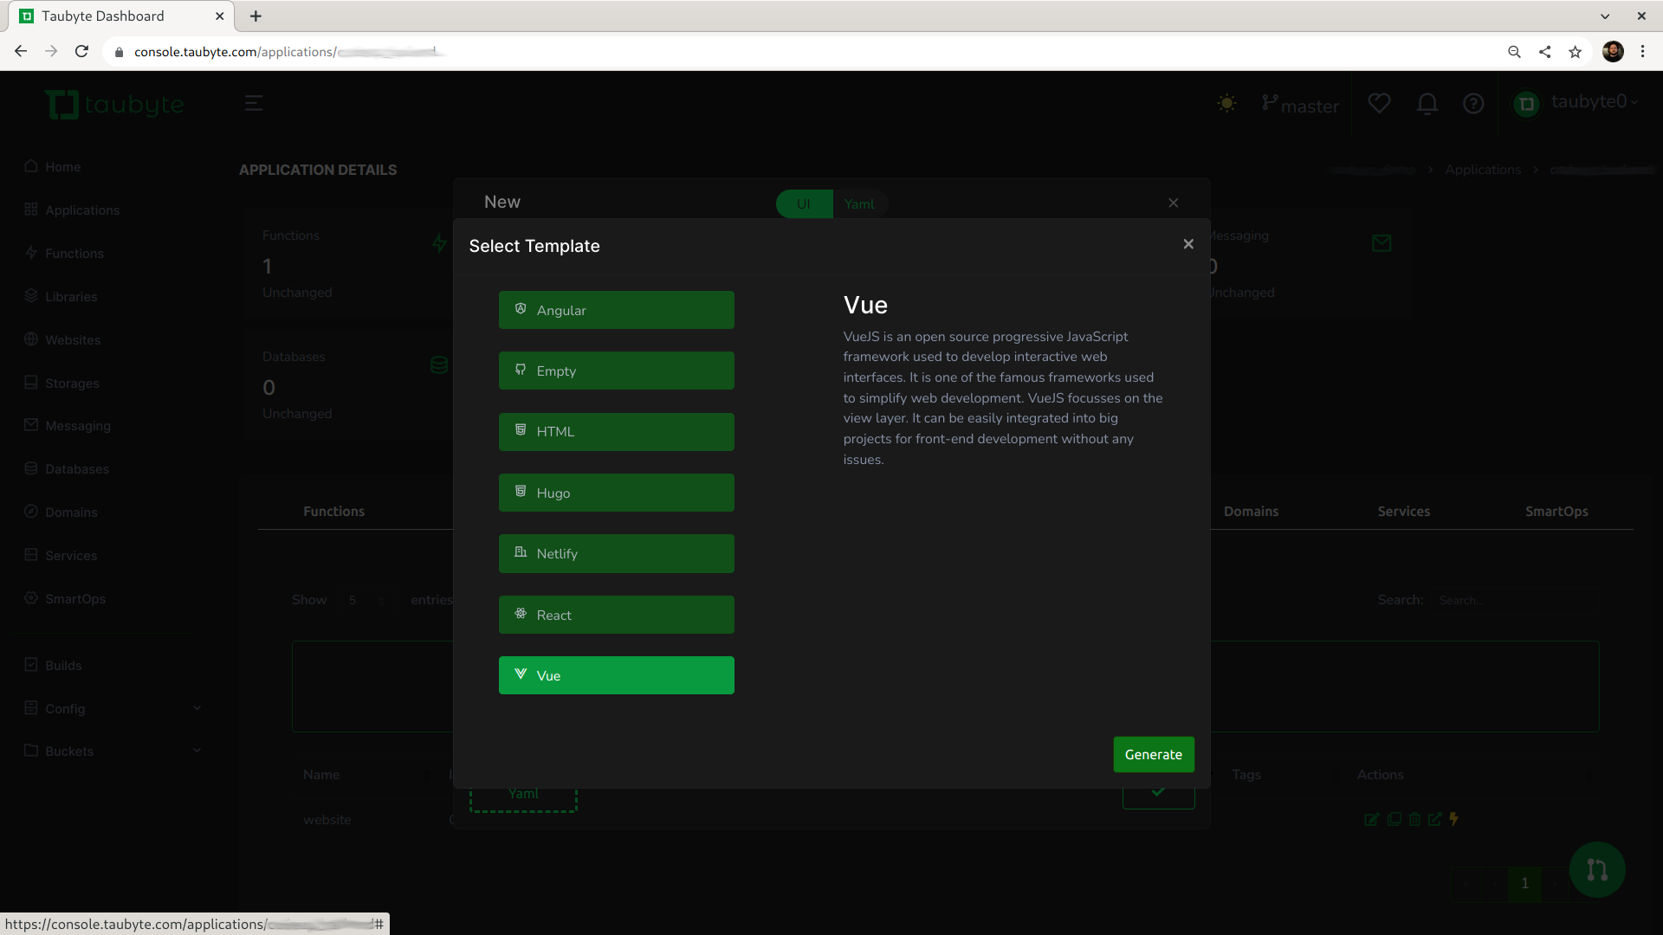Viewport: 1663px width, 935px height.
Task: Click the Search input field
Action: [1514, 600]
